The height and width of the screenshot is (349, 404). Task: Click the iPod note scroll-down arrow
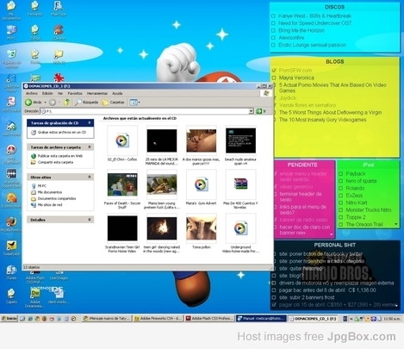[396, 224]
